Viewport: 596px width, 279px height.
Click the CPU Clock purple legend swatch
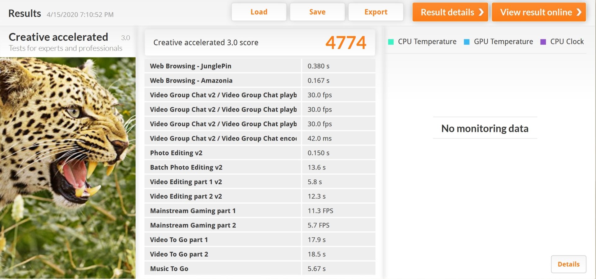[543, 42]
